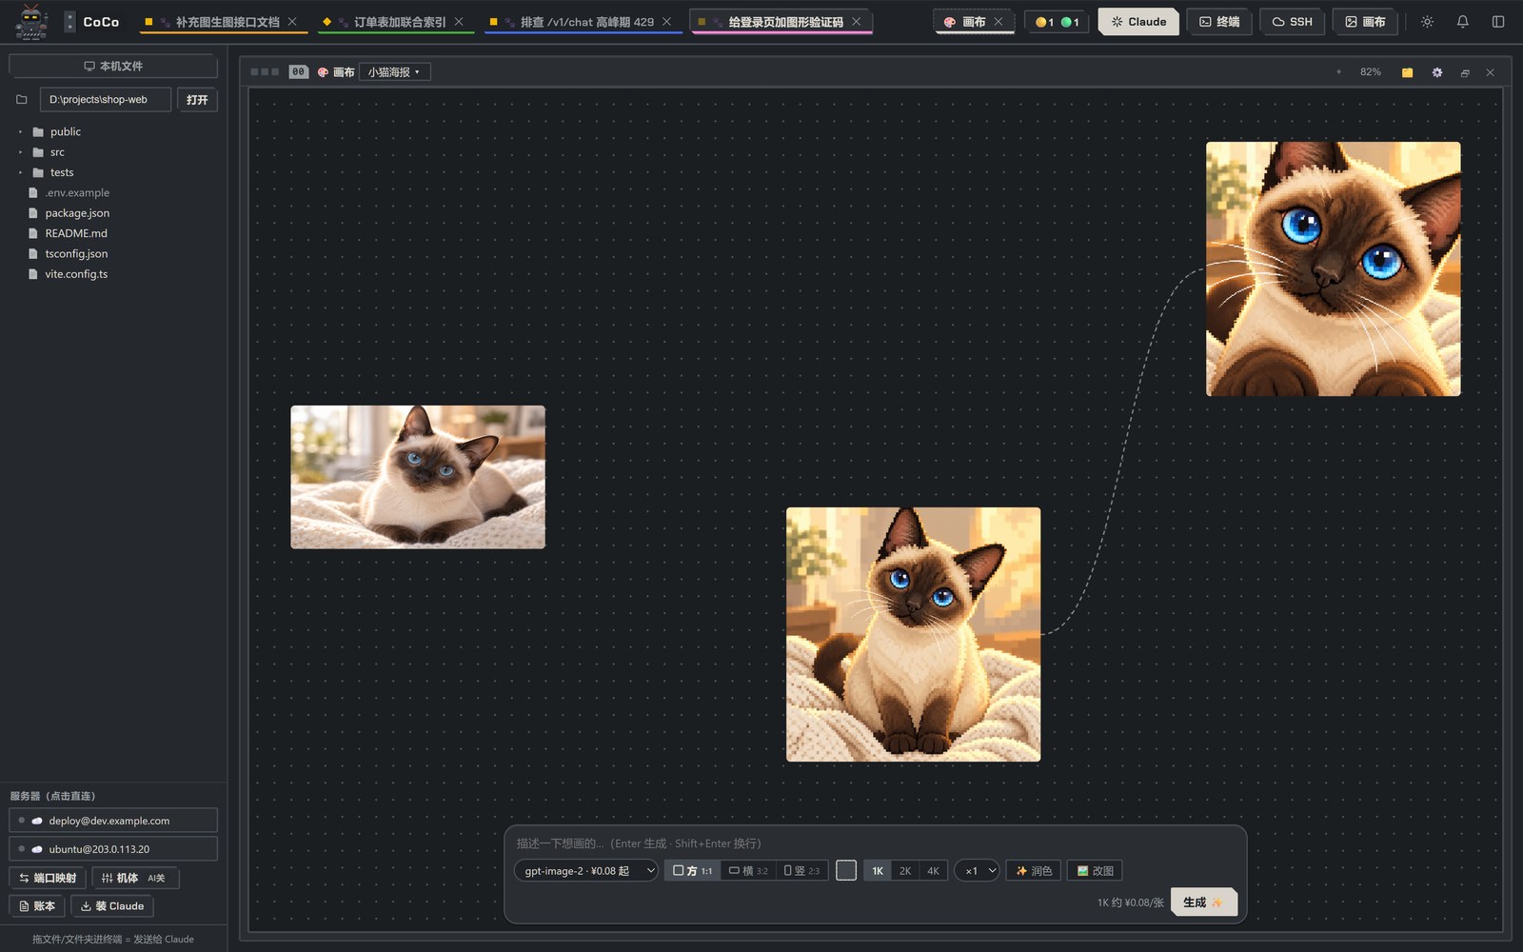Choose 4K resolution
This screenshot has height=952, width=1523.
(933, 871)
